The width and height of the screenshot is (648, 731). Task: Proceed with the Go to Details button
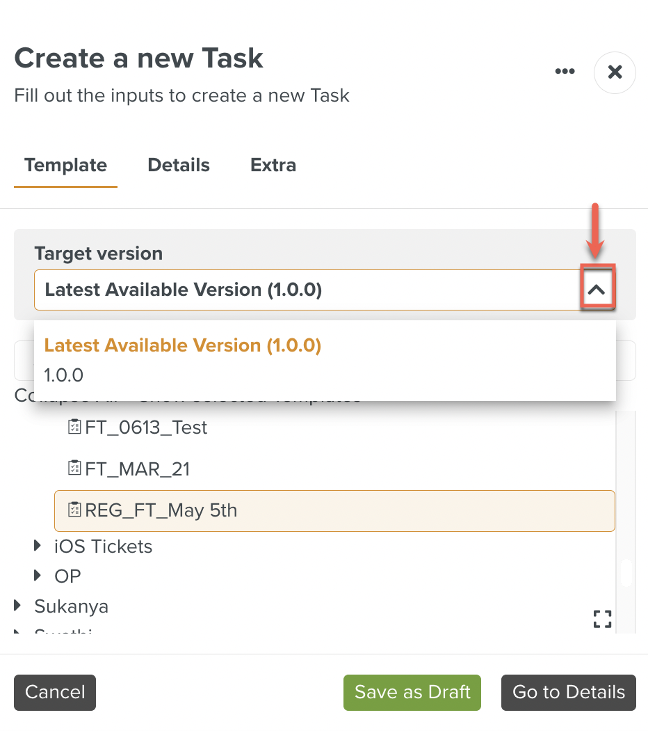coord(568,692)
